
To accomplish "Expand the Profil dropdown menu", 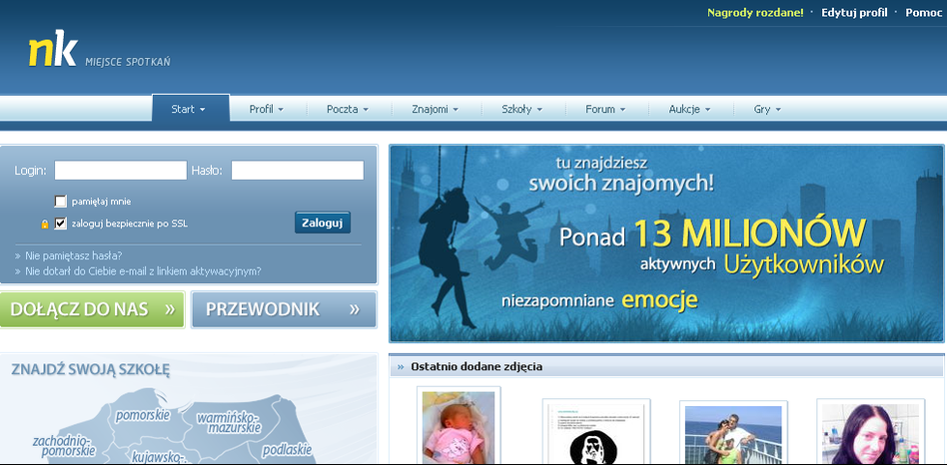I will [x=266, y=109].
